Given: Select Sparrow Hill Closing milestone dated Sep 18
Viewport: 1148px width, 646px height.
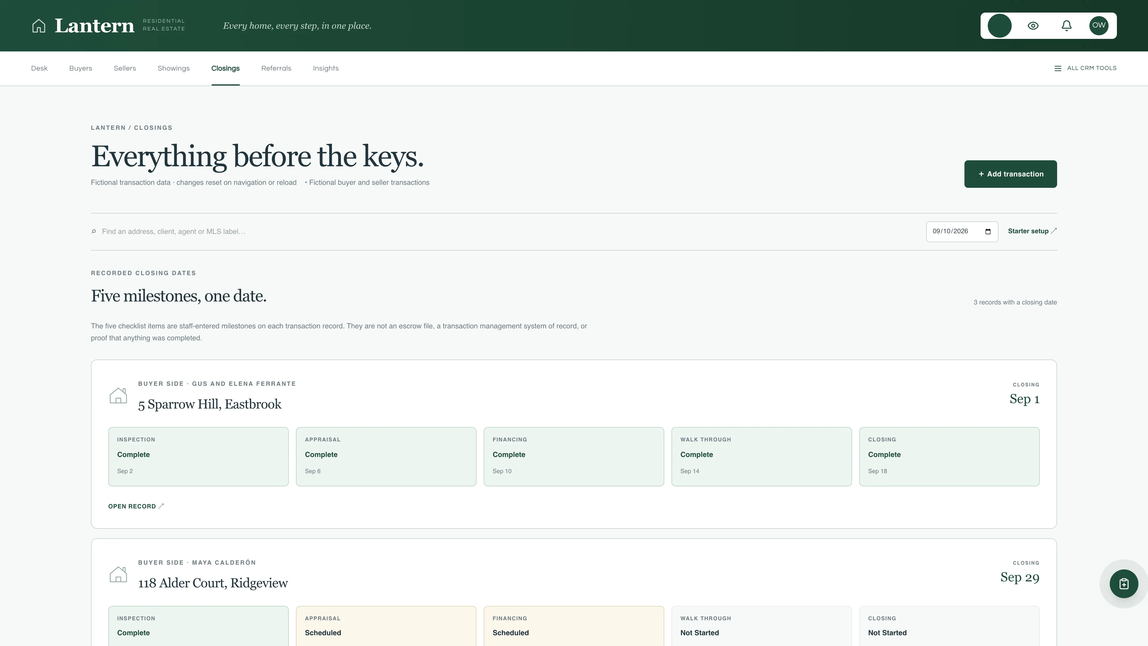Looking at the screenshot, I should (x=949, y=456).
